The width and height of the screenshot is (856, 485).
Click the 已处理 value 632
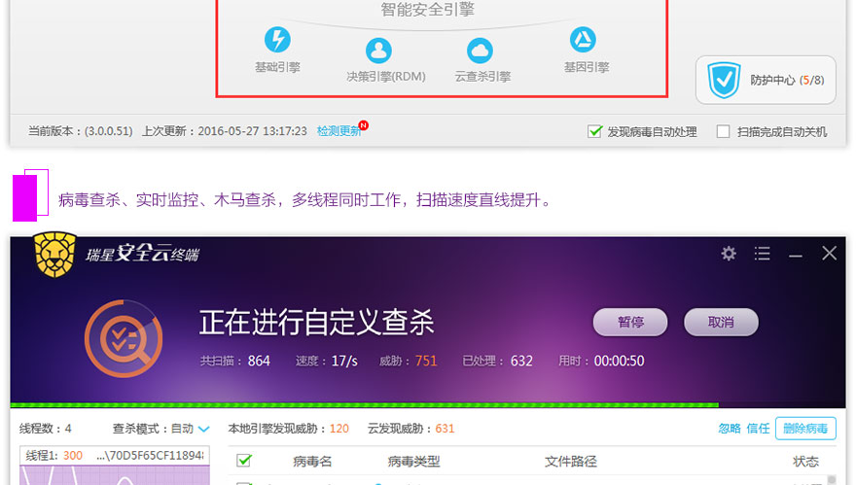(x=521, y=361)
